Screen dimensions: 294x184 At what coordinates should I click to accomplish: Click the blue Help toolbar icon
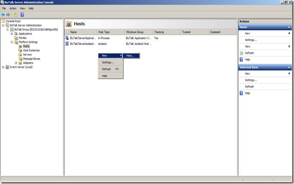point(22,15)
